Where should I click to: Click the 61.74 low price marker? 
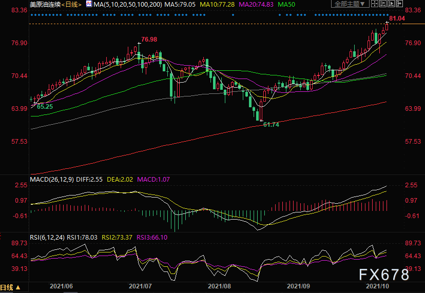[271, 125]
